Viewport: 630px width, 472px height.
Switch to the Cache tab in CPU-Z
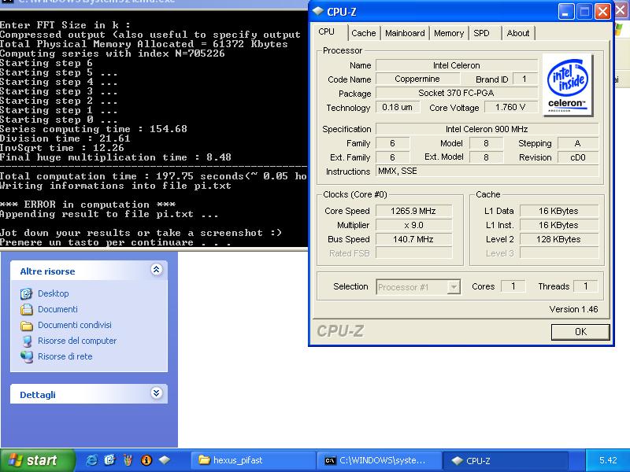pos(364,33)
